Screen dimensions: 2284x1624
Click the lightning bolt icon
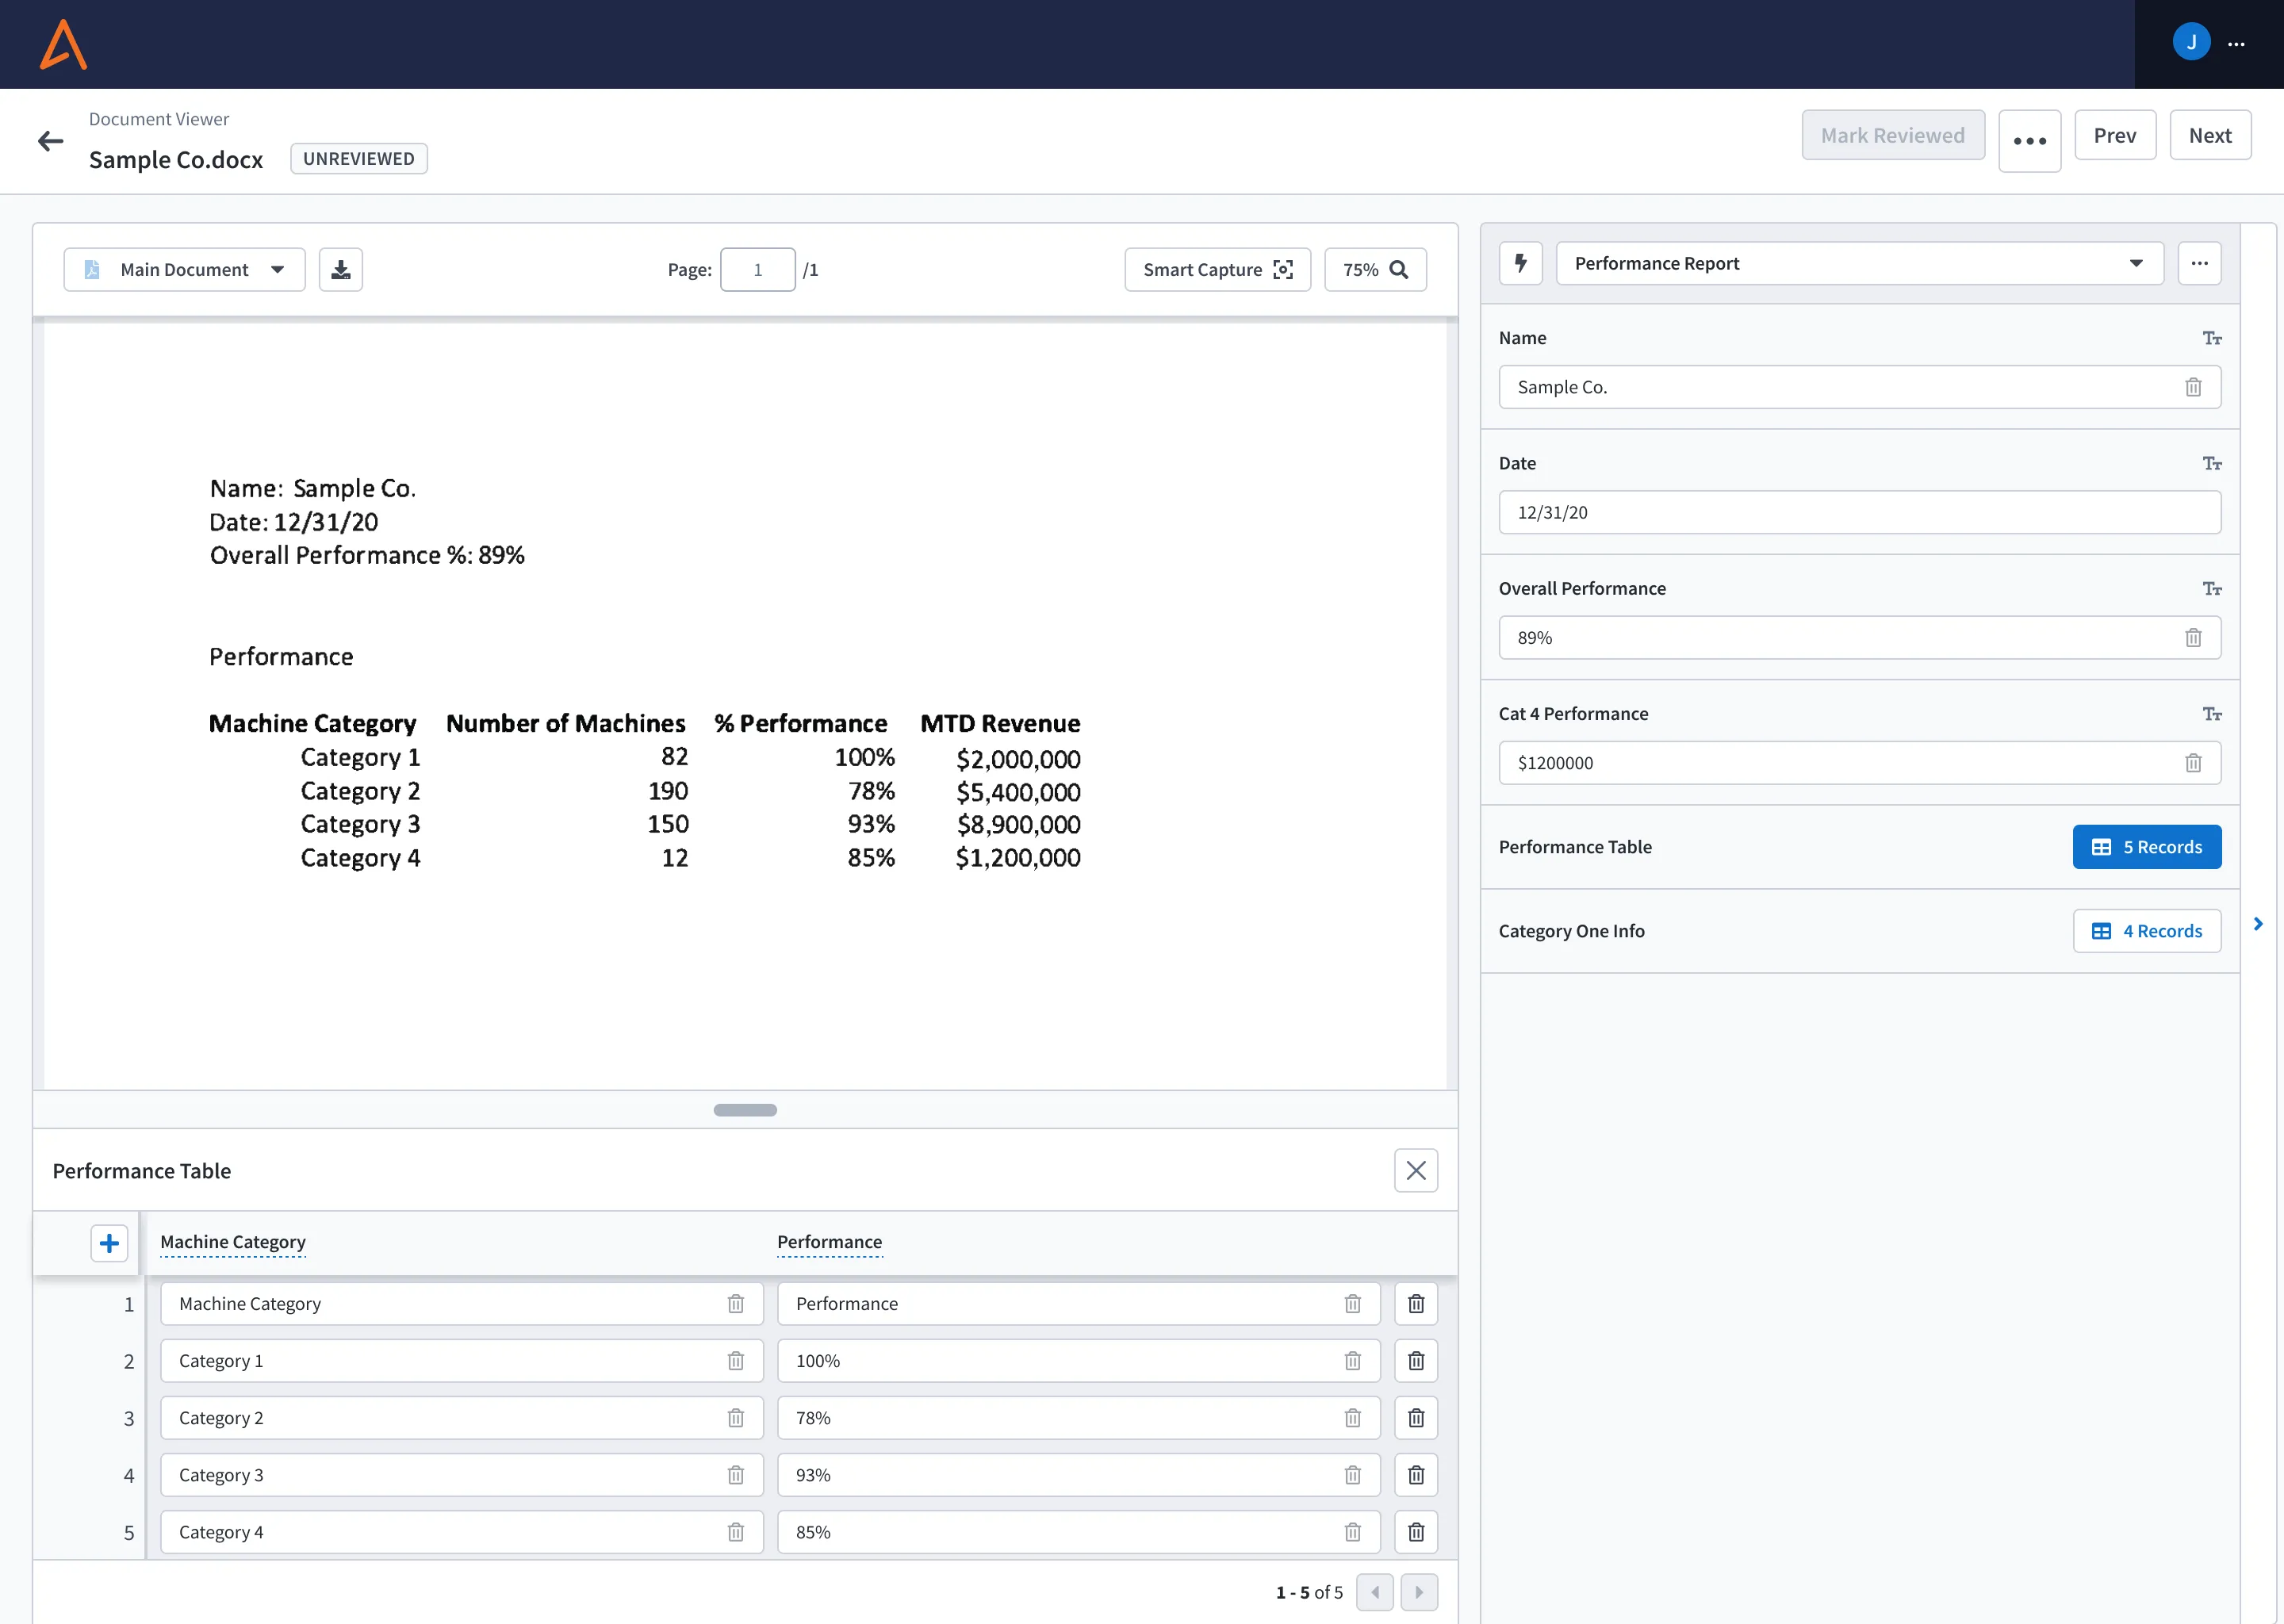tap(1521, 264)
